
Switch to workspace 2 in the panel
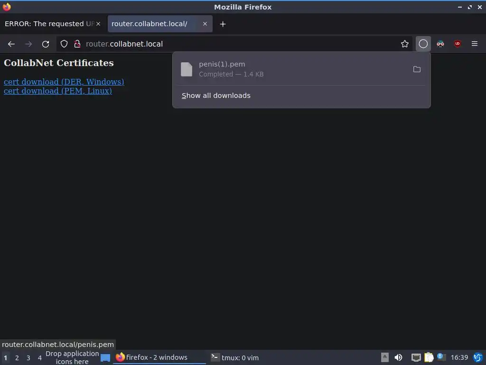click(x=17, y=358)
